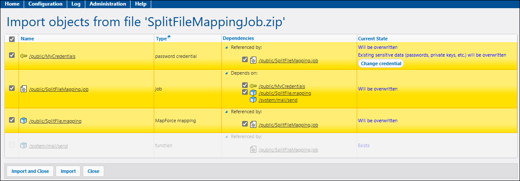Collapse Referenced by list in password credential row

[227, 48]
